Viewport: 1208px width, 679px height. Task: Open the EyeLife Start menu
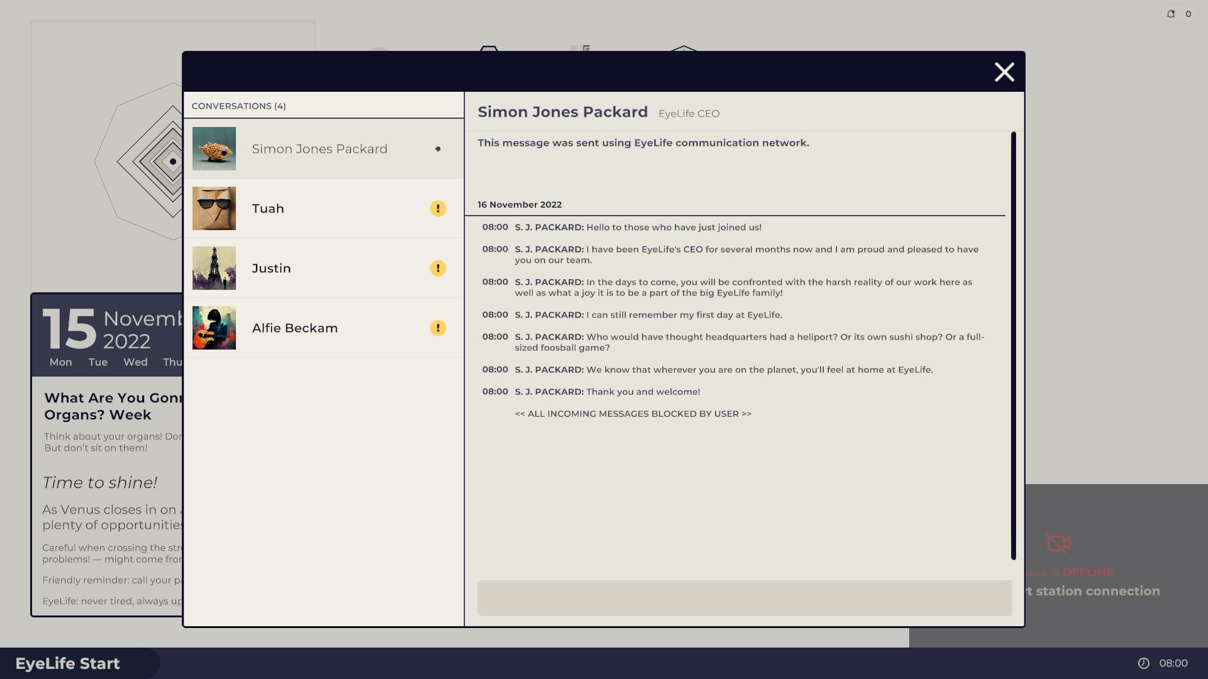coord(79,663)
